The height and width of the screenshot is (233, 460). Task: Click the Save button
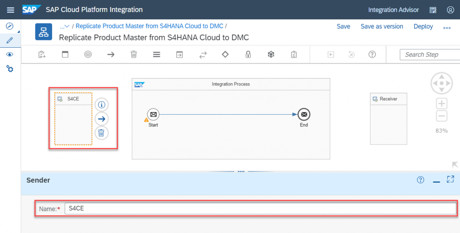(343, 27)
